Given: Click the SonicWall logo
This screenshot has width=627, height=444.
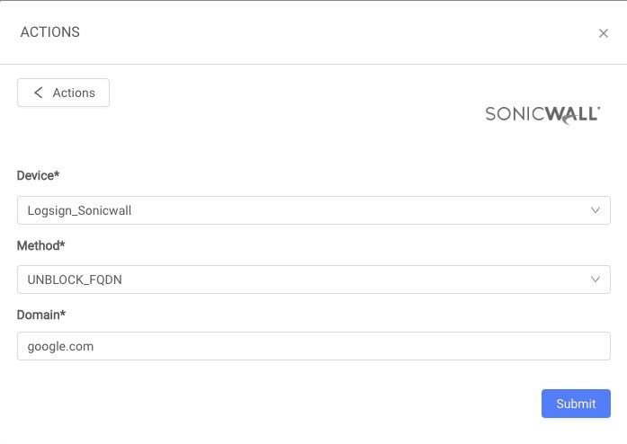Looking at the screenshot, I should [542, 114].
